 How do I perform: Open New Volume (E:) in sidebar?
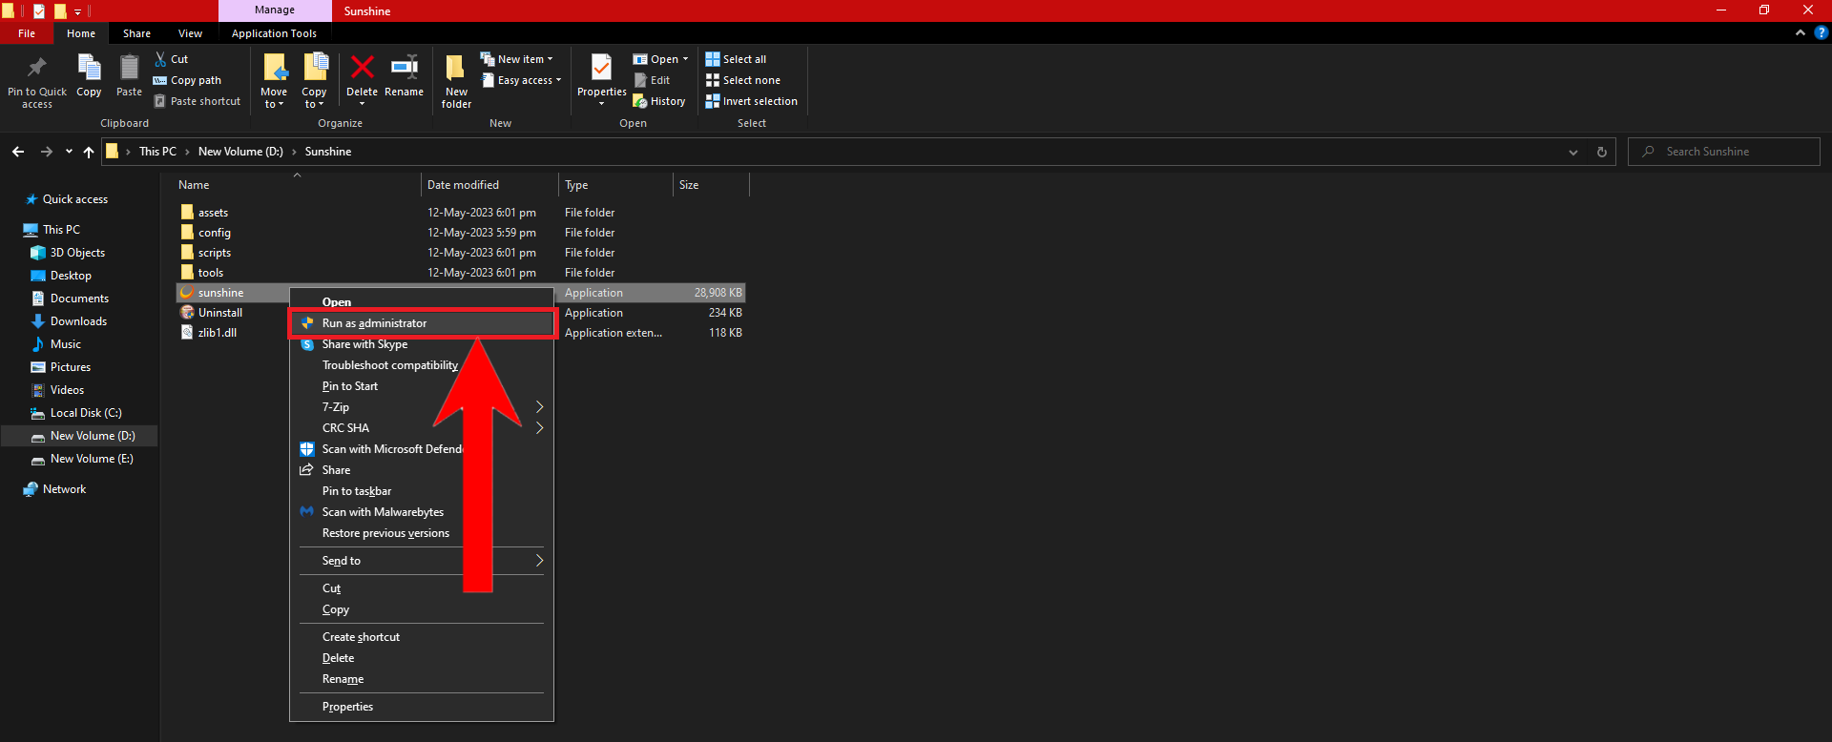pos(92,459)
